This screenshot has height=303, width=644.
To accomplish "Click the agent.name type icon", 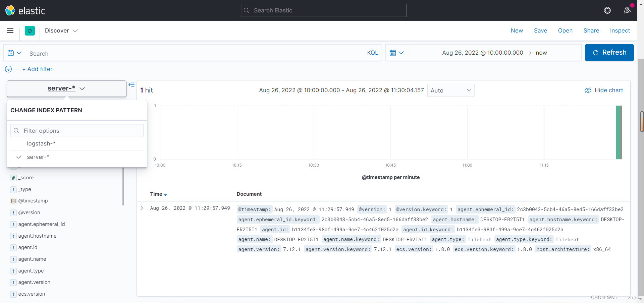I will 13,259.
